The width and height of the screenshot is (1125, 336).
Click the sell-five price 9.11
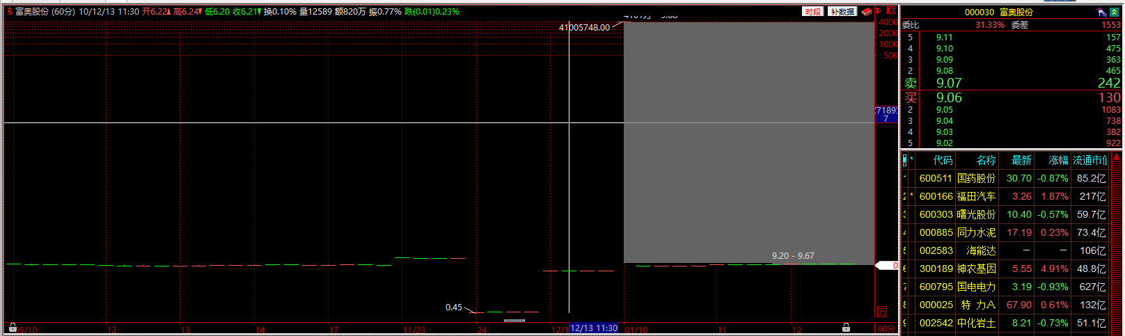click(x=945, y=38)
